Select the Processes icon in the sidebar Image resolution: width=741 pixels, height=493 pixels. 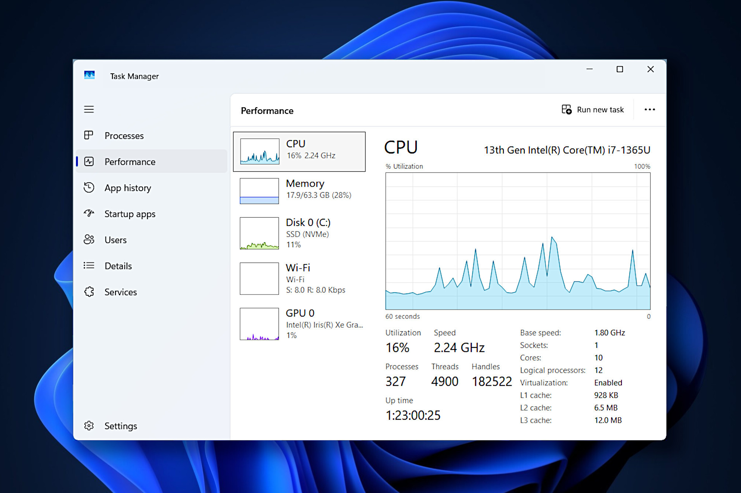point(89,135)
